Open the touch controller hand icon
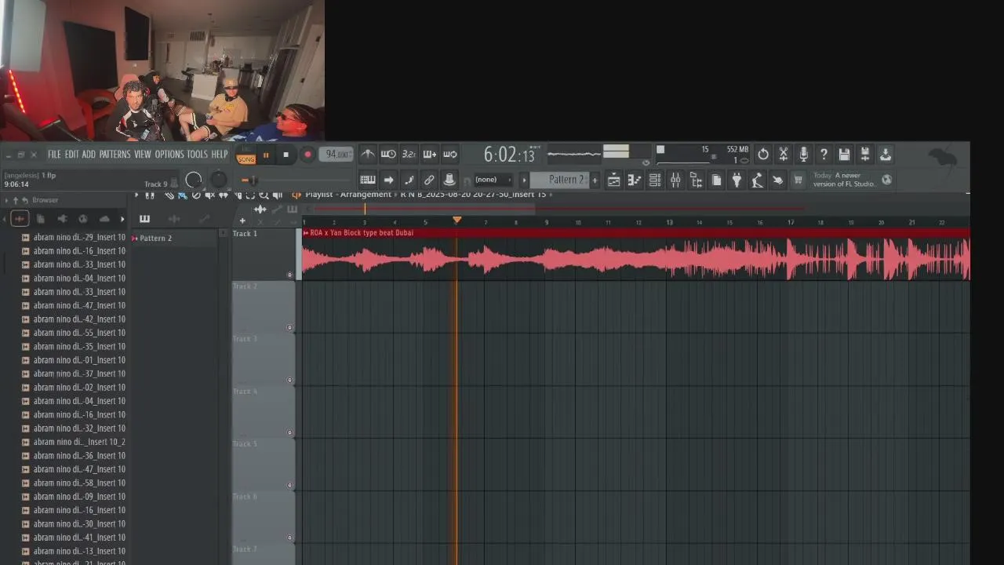This screenshot has height=565, width=1004. click(777, 180)
